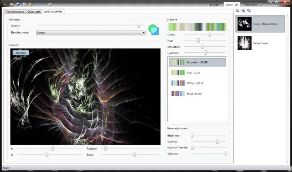Delete layer with the red-X icon
Image resolution: width=292 pixels, height=172 pixels.
coord(249,10)
